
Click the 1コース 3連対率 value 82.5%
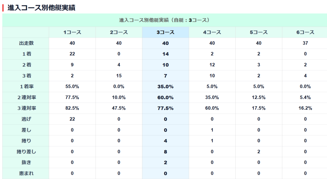point(72,108)
